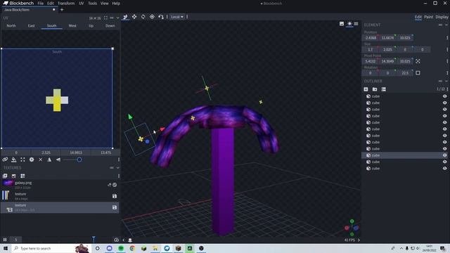Hide the last cube in Outliner

[x=444, y=169]
